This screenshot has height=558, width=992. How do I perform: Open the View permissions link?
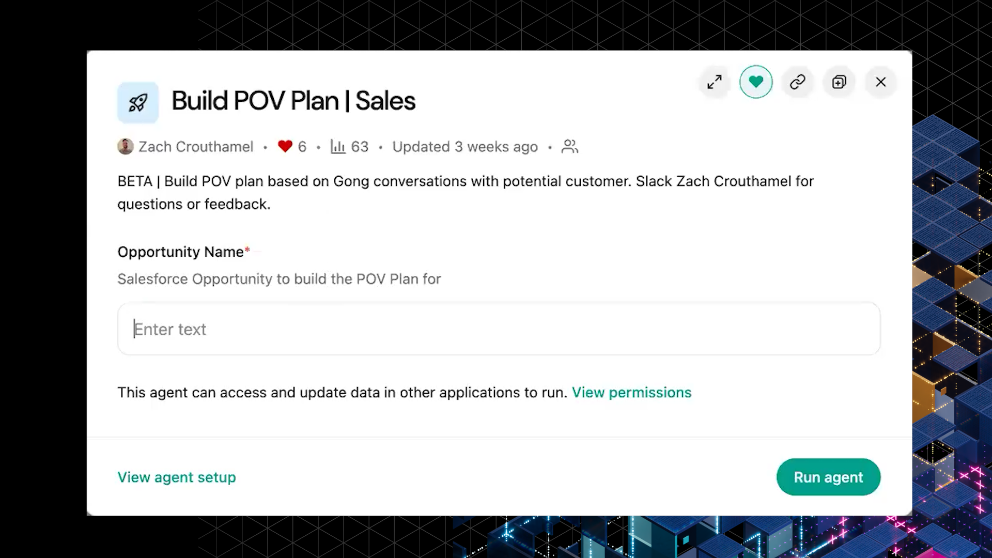coord(631,393)
